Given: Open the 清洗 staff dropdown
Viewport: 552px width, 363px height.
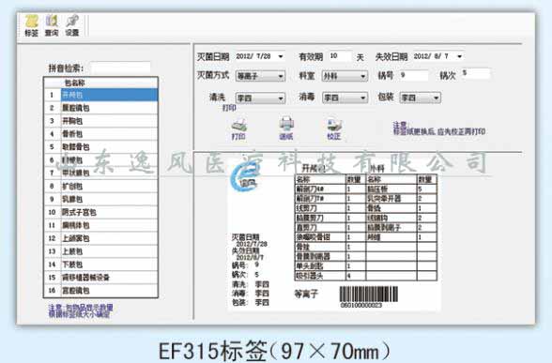Looking at the screenshot, I should [x=281, y=98].
